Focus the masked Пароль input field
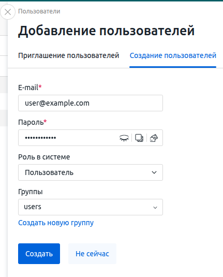This screenshot has height=277, width=223. tap(68, 138)
